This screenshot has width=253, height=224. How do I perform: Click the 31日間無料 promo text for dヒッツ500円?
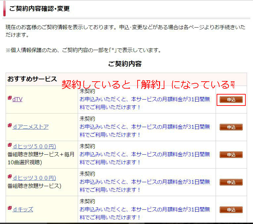[145, 158]
